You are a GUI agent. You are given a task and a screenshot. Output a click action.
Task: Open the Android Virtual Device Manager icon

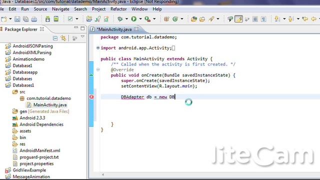tap(56, 19)
